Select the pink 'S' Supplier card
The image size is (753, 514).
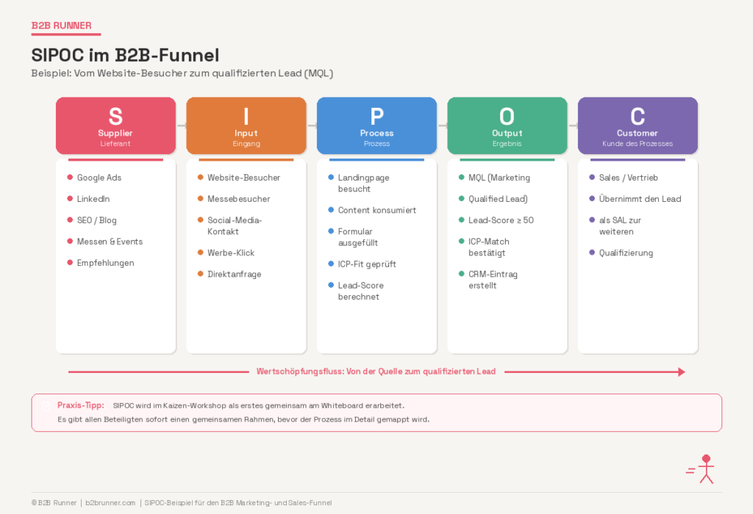pyautogui.click(x=115, y=125)
